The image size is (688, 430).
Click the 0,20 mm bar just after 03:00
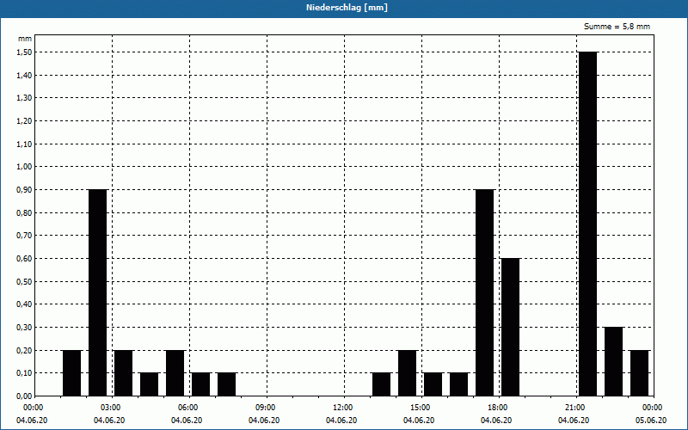click(x=123, y=373)
